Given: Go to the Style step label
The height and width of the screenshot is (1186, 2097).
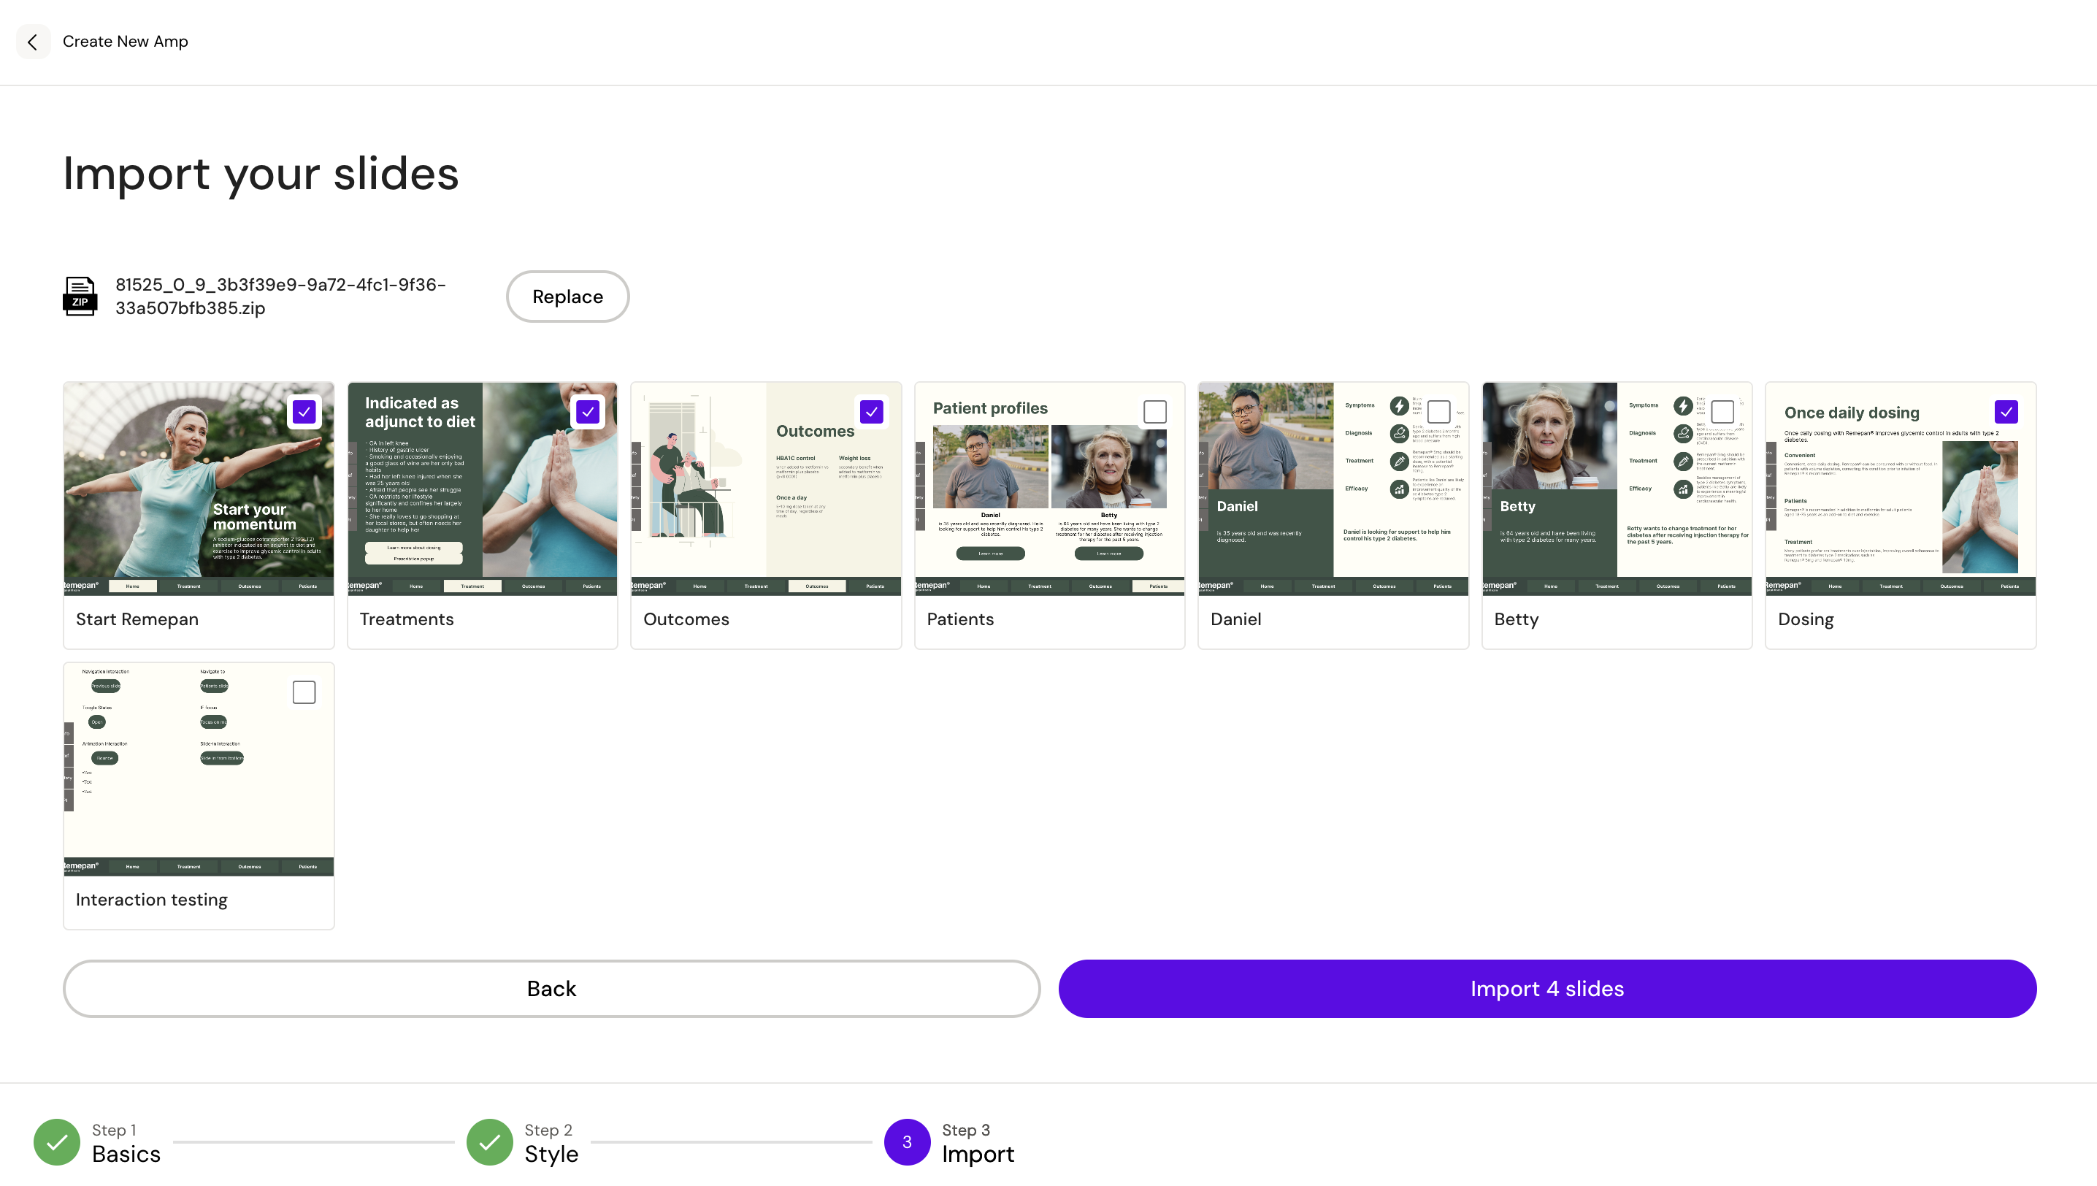Looking at the screenshot, I should (x=551, y=1153).
